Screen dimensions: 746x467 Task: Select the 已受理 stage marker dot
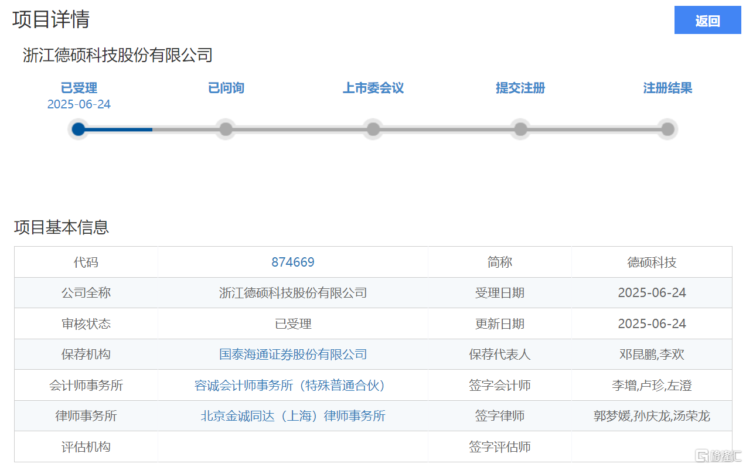coord(79,129)
